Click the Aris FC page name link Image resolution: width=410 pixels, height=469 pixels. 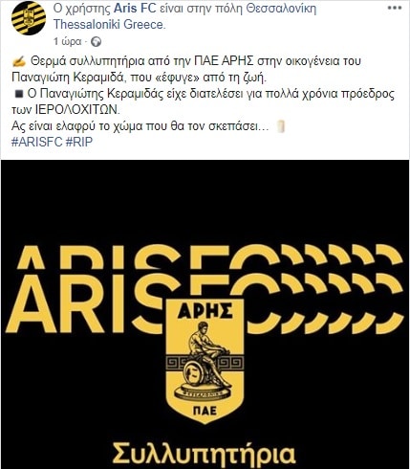click(x=135, y=9)
